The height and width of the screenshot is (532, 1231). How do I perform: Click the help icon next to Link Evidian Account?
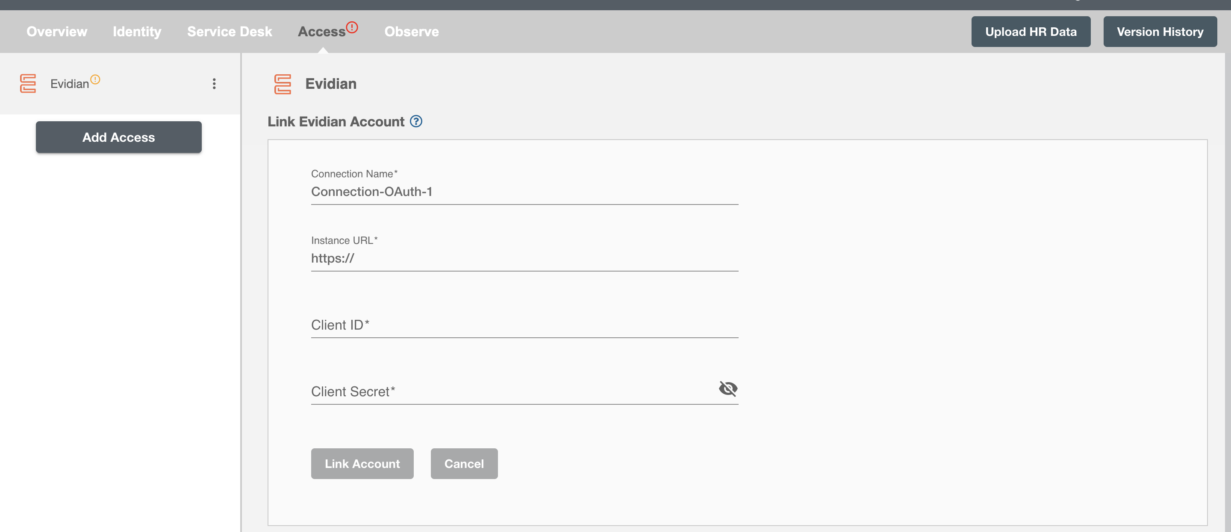click(416, 121)
